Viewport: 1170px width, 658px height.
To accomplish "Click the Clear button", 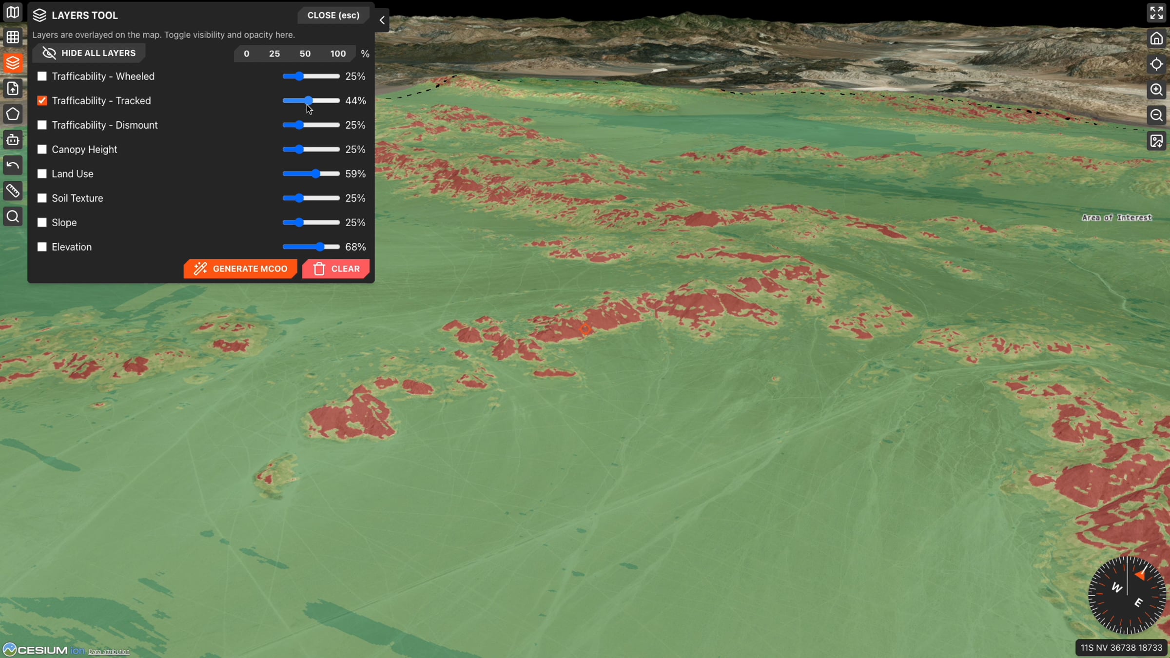I will pos(336,269).
